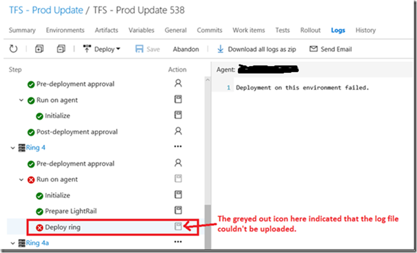Select the Ring 4 Initialize step
The height and width of the screenshot is (253, 417).
click(x=58, y=195)
